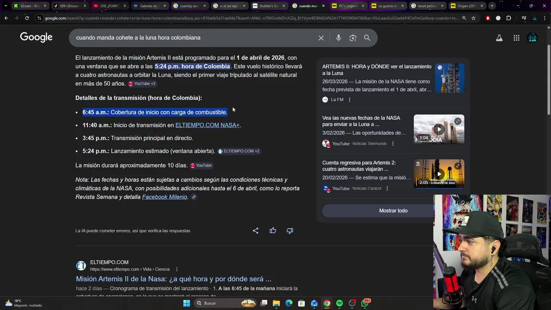Click the browser address bar URL

pyautogui.click(x=251, y=18)
